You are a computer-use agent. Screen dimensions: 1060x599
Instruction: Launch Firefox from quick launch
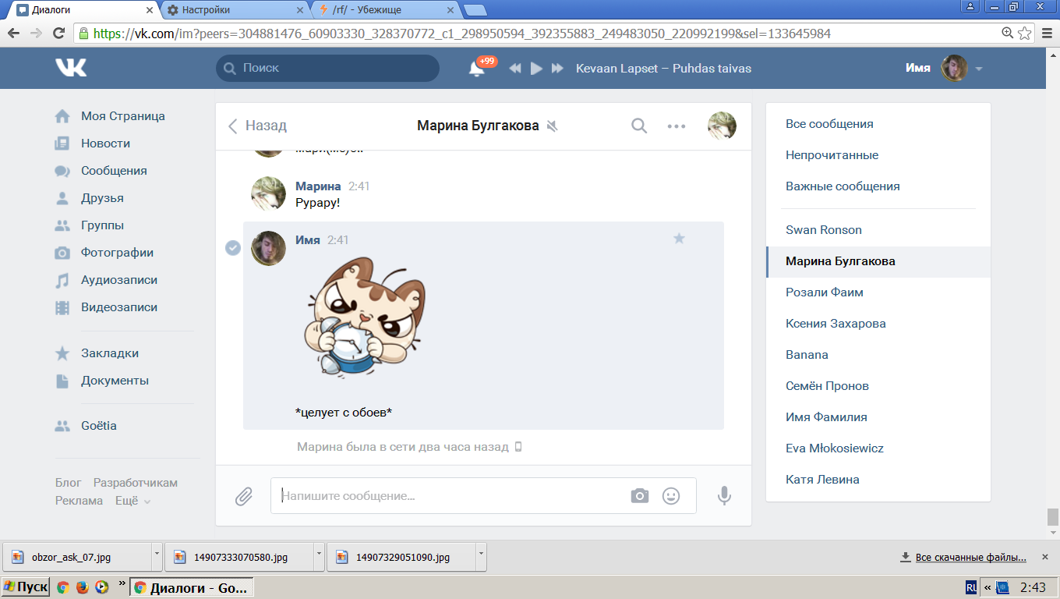pyautogui.click(x=82, y=587)
